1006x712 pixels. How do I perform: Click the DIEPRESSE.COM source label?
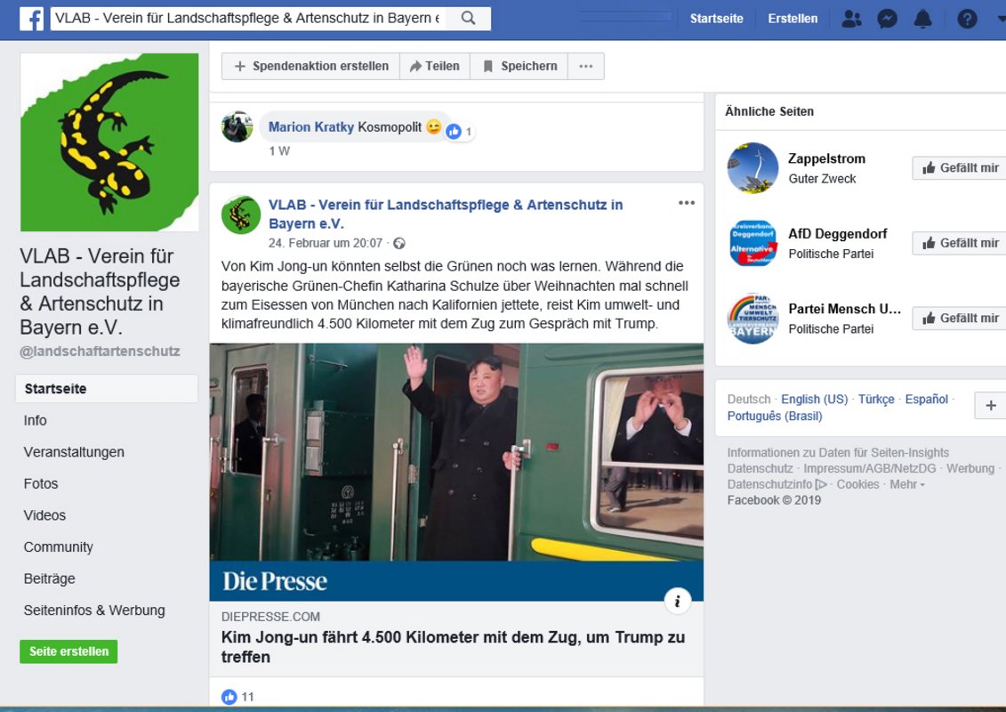tap(270, 617)
